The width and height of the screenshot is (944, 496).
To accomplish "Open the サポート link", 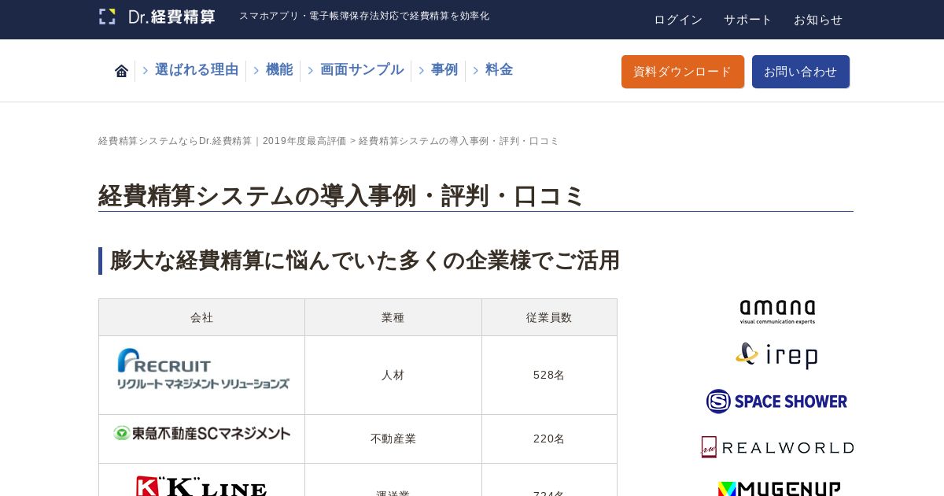I will [748, 20].
